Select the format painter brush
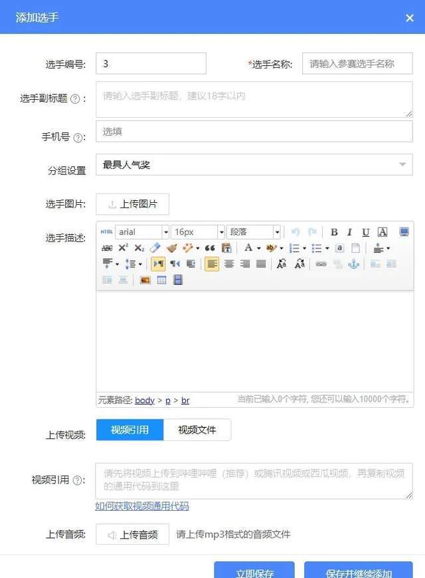Image resolution: width=425 pixels, height=578 pixels. pos(171,248)
